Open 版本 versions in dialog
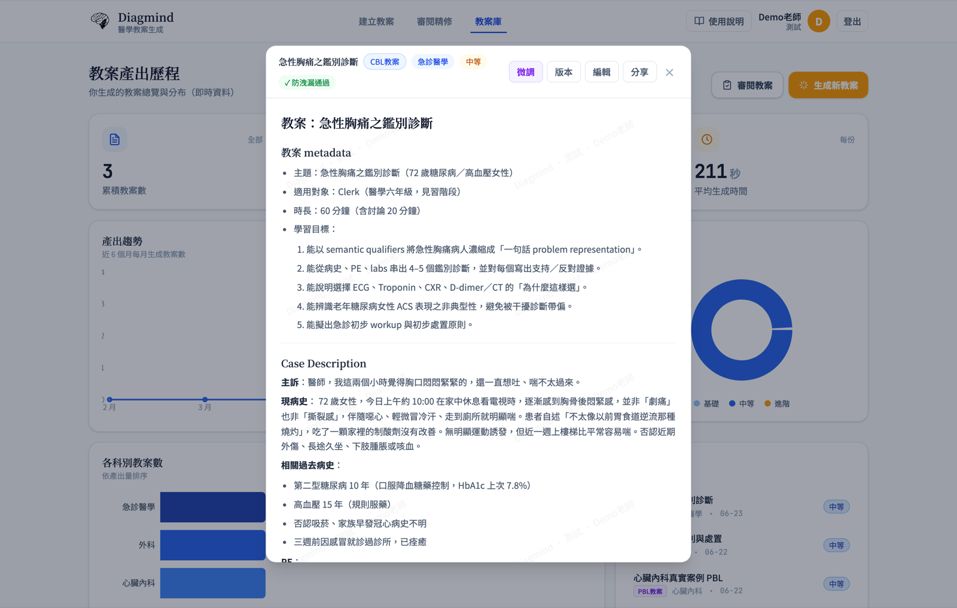Viewport: 957px width, 608px height. [563, 72]
